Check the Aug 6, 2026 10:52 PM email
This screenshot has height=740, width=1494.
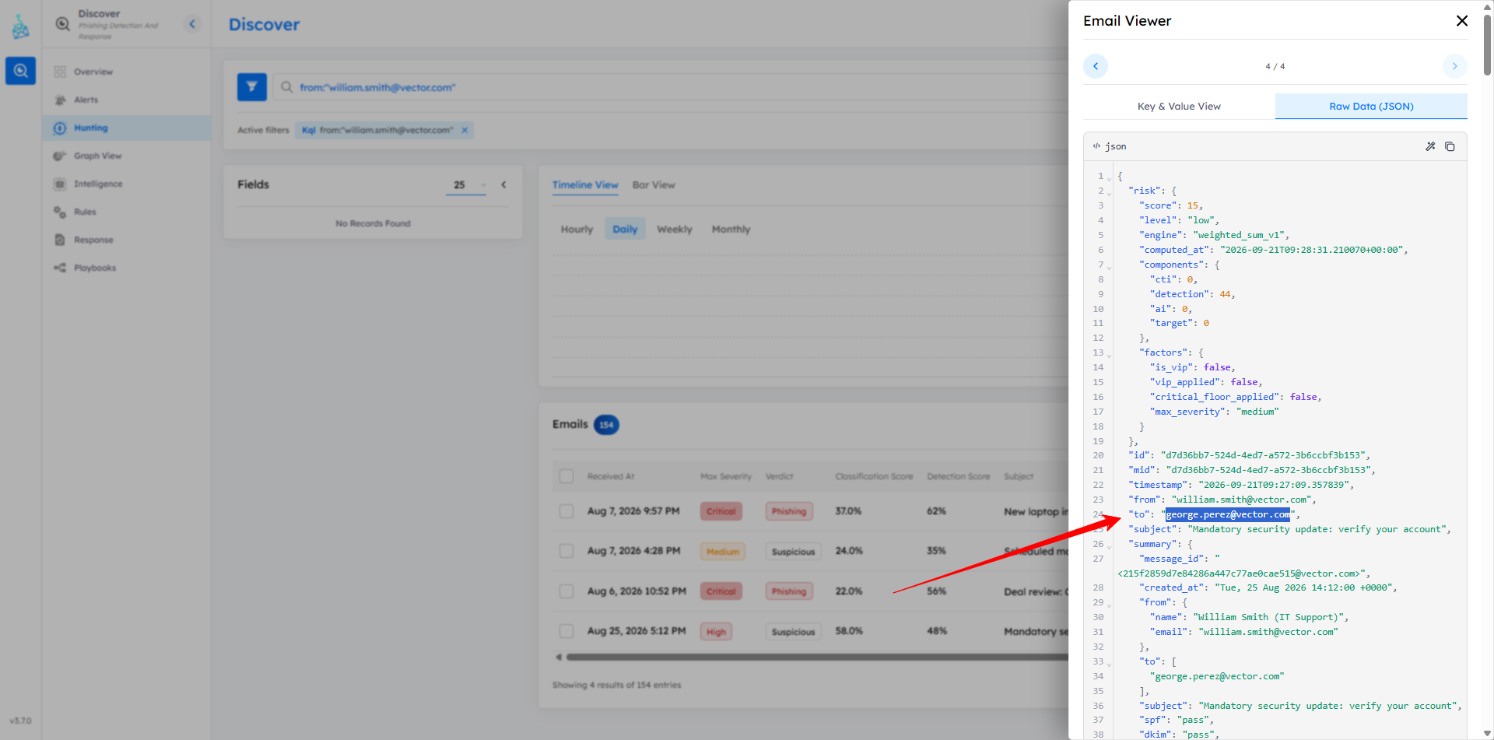point(566,591)
